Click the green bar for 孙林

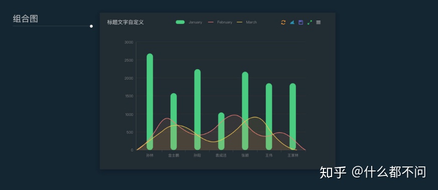point(150,102)
